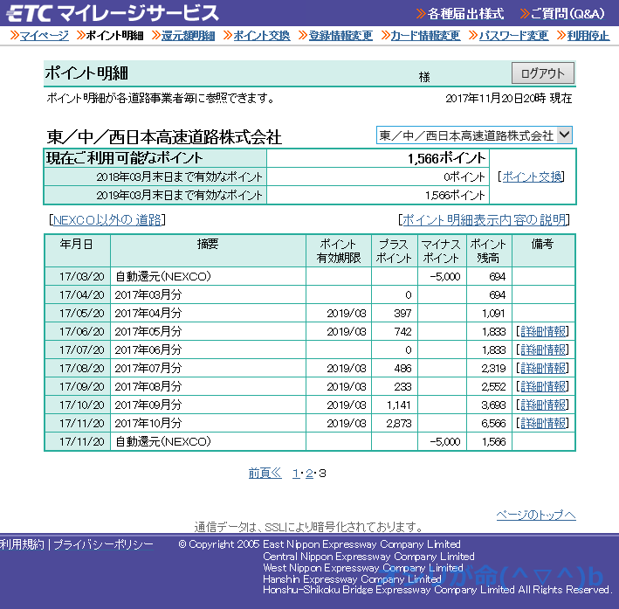Open 登録情報変更 navigation link
The height and width of the screenshot is (609, 619).
point(340,36)
